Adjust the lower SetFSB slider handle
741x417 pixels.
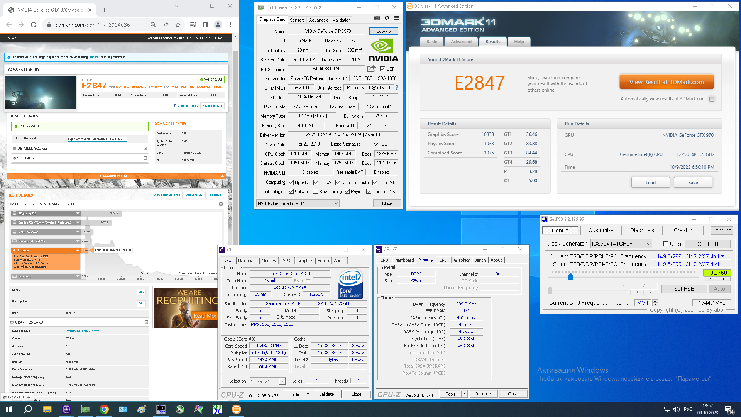pyautogui.click(x=550, y=290)
